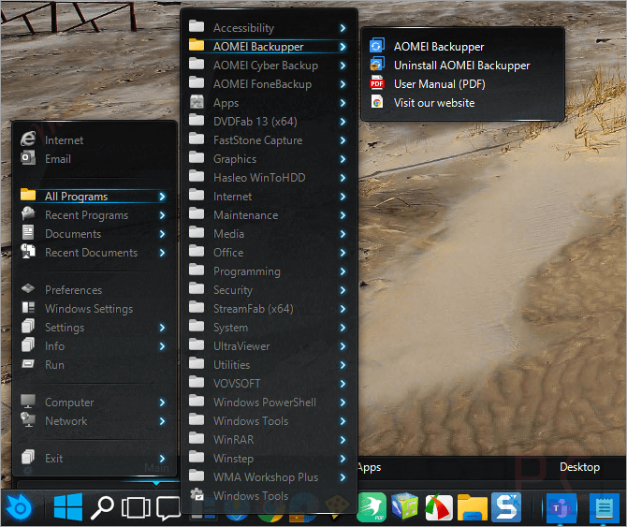Open Email from main menu
Image resolution: width=627 pixels, height=527 pixels.
(58, 159)
